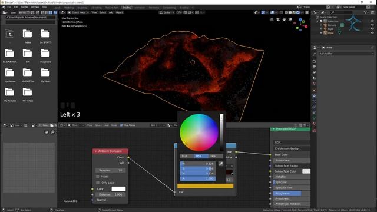
Task: Click the hand pan icon in the viewport
Action: pos(284,19)
